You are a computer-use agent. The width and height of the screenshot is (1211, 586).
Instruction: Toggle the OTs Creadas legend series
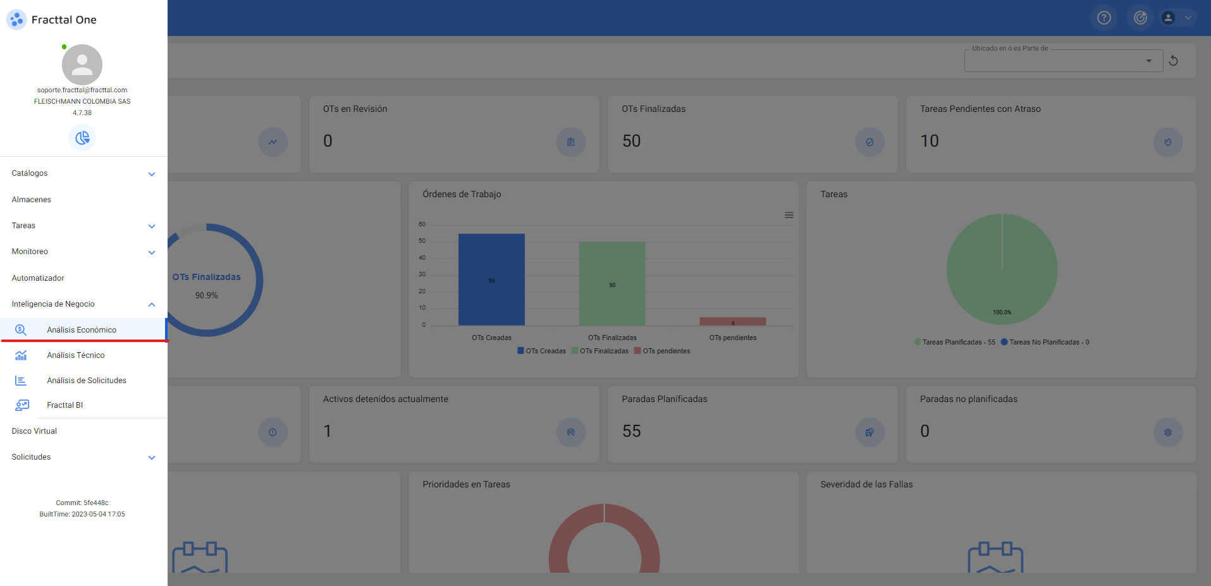tap(541, 351)
